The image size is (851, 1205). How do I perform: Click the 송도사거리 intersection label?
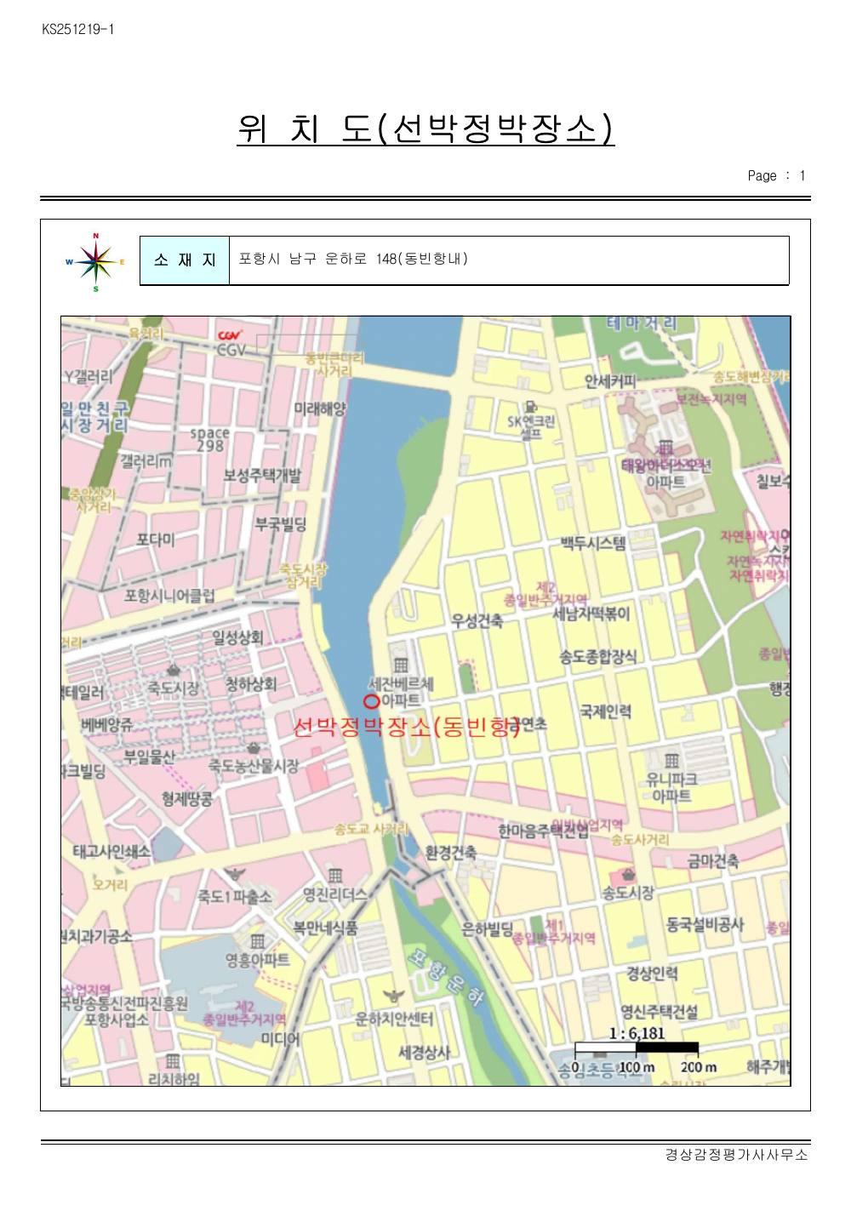639,840
